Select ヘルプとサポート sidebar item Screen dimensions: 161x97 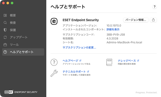click(x=23, y=52)
